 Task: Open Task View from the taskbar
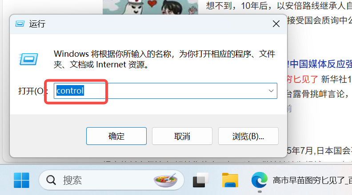[200, 180]
